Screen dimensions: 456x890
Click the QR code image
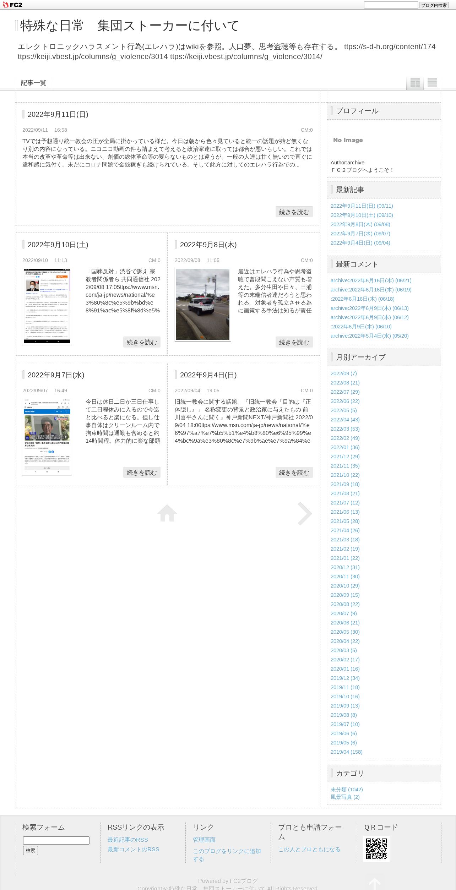tap(376, 848)
